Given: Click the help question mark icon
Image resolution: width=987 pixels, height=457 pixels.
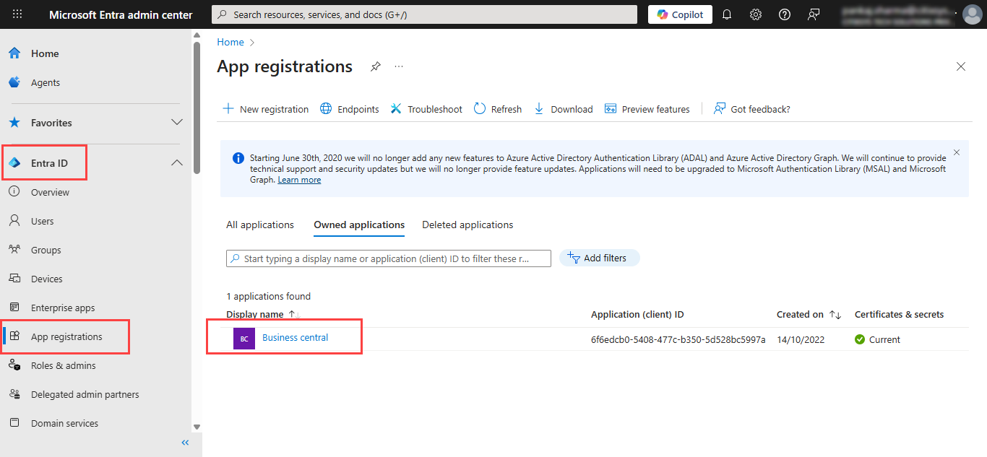Looking at the screenshot, I should tap(785, 14).
